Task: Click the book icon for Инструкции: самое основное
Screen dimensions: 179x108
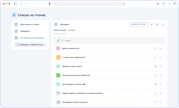Action: pos(58,102)
